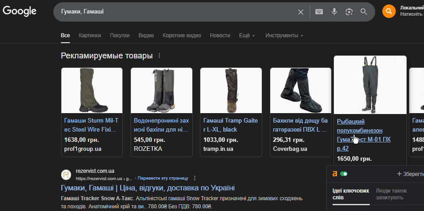
Task: Click the Coverbag black boot covers image
Action: click(301, 91)
